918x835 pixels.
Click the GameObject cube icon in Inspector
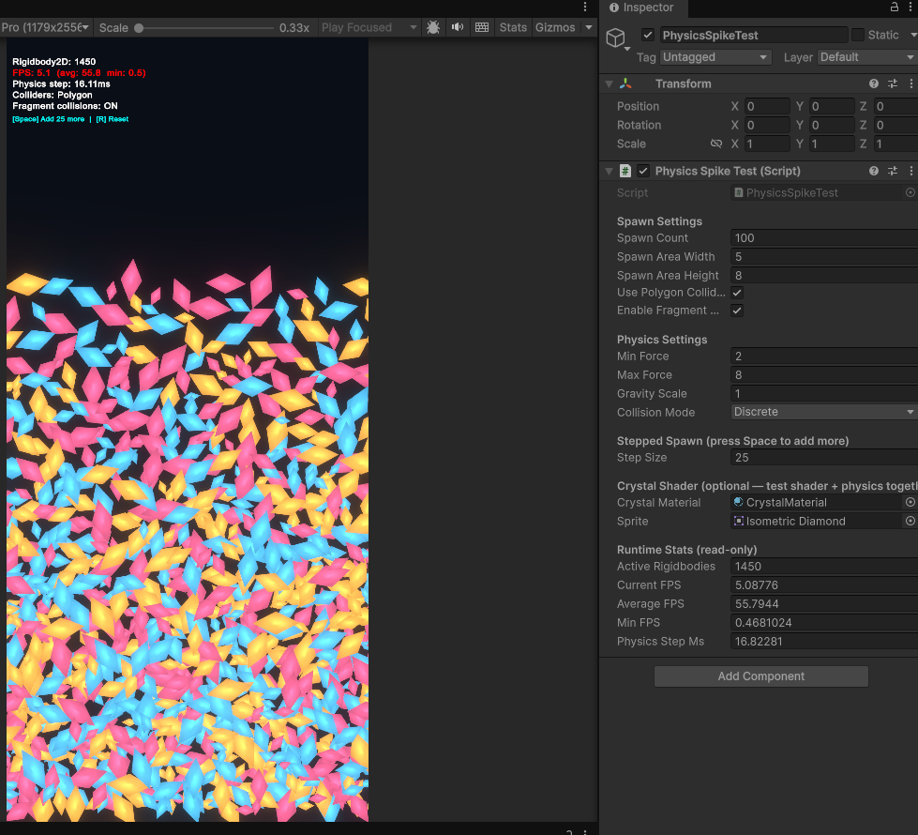pos(615,38)
